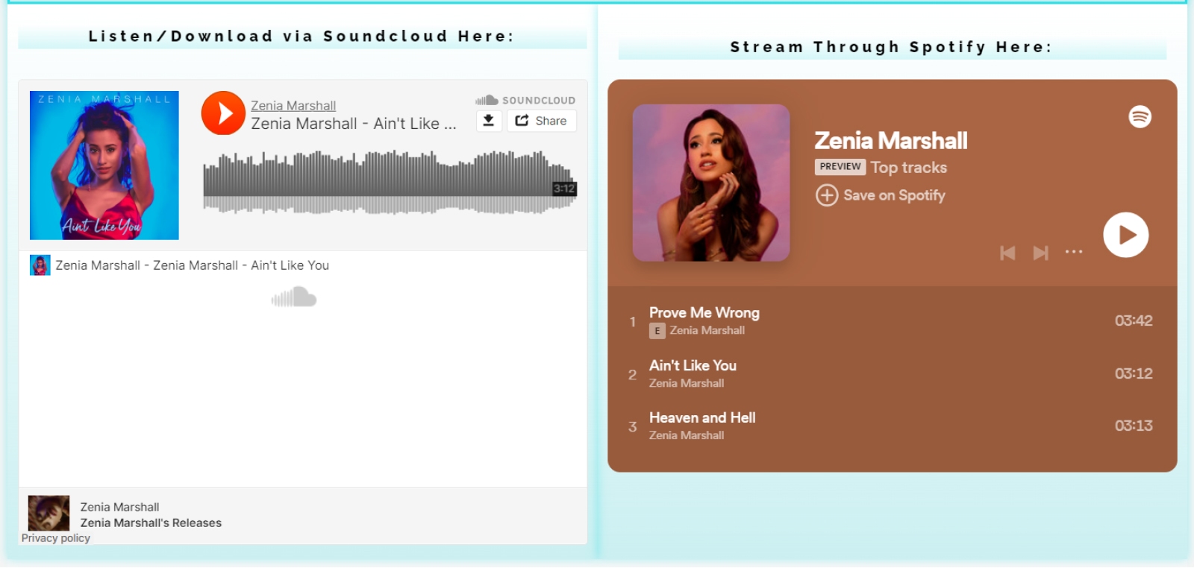Seek within the SoundCloud waveform

pos(390,182)
